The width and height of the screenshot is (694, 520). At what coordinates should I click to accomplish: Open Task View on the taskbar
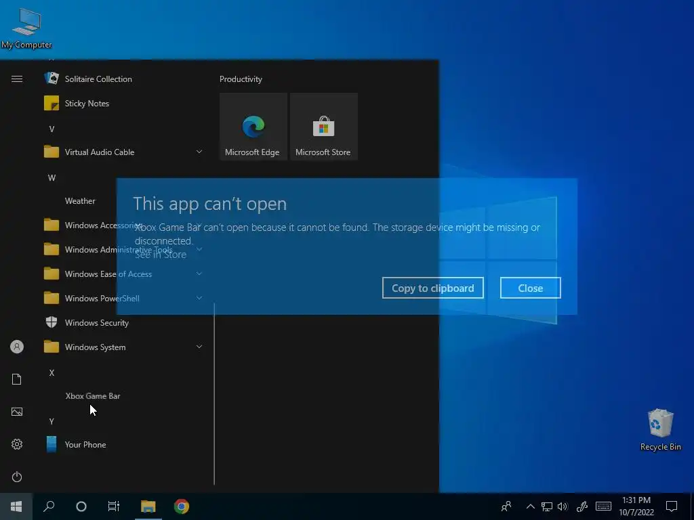pyautogui.click(x=114, y=506)
